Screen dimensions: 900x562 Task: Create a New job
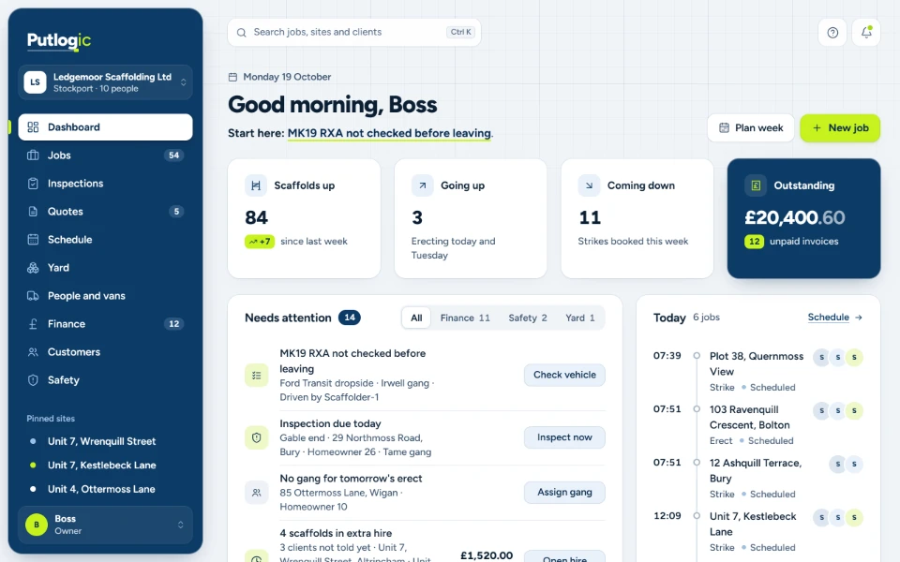pyautogui.click(x=840, y=128)
